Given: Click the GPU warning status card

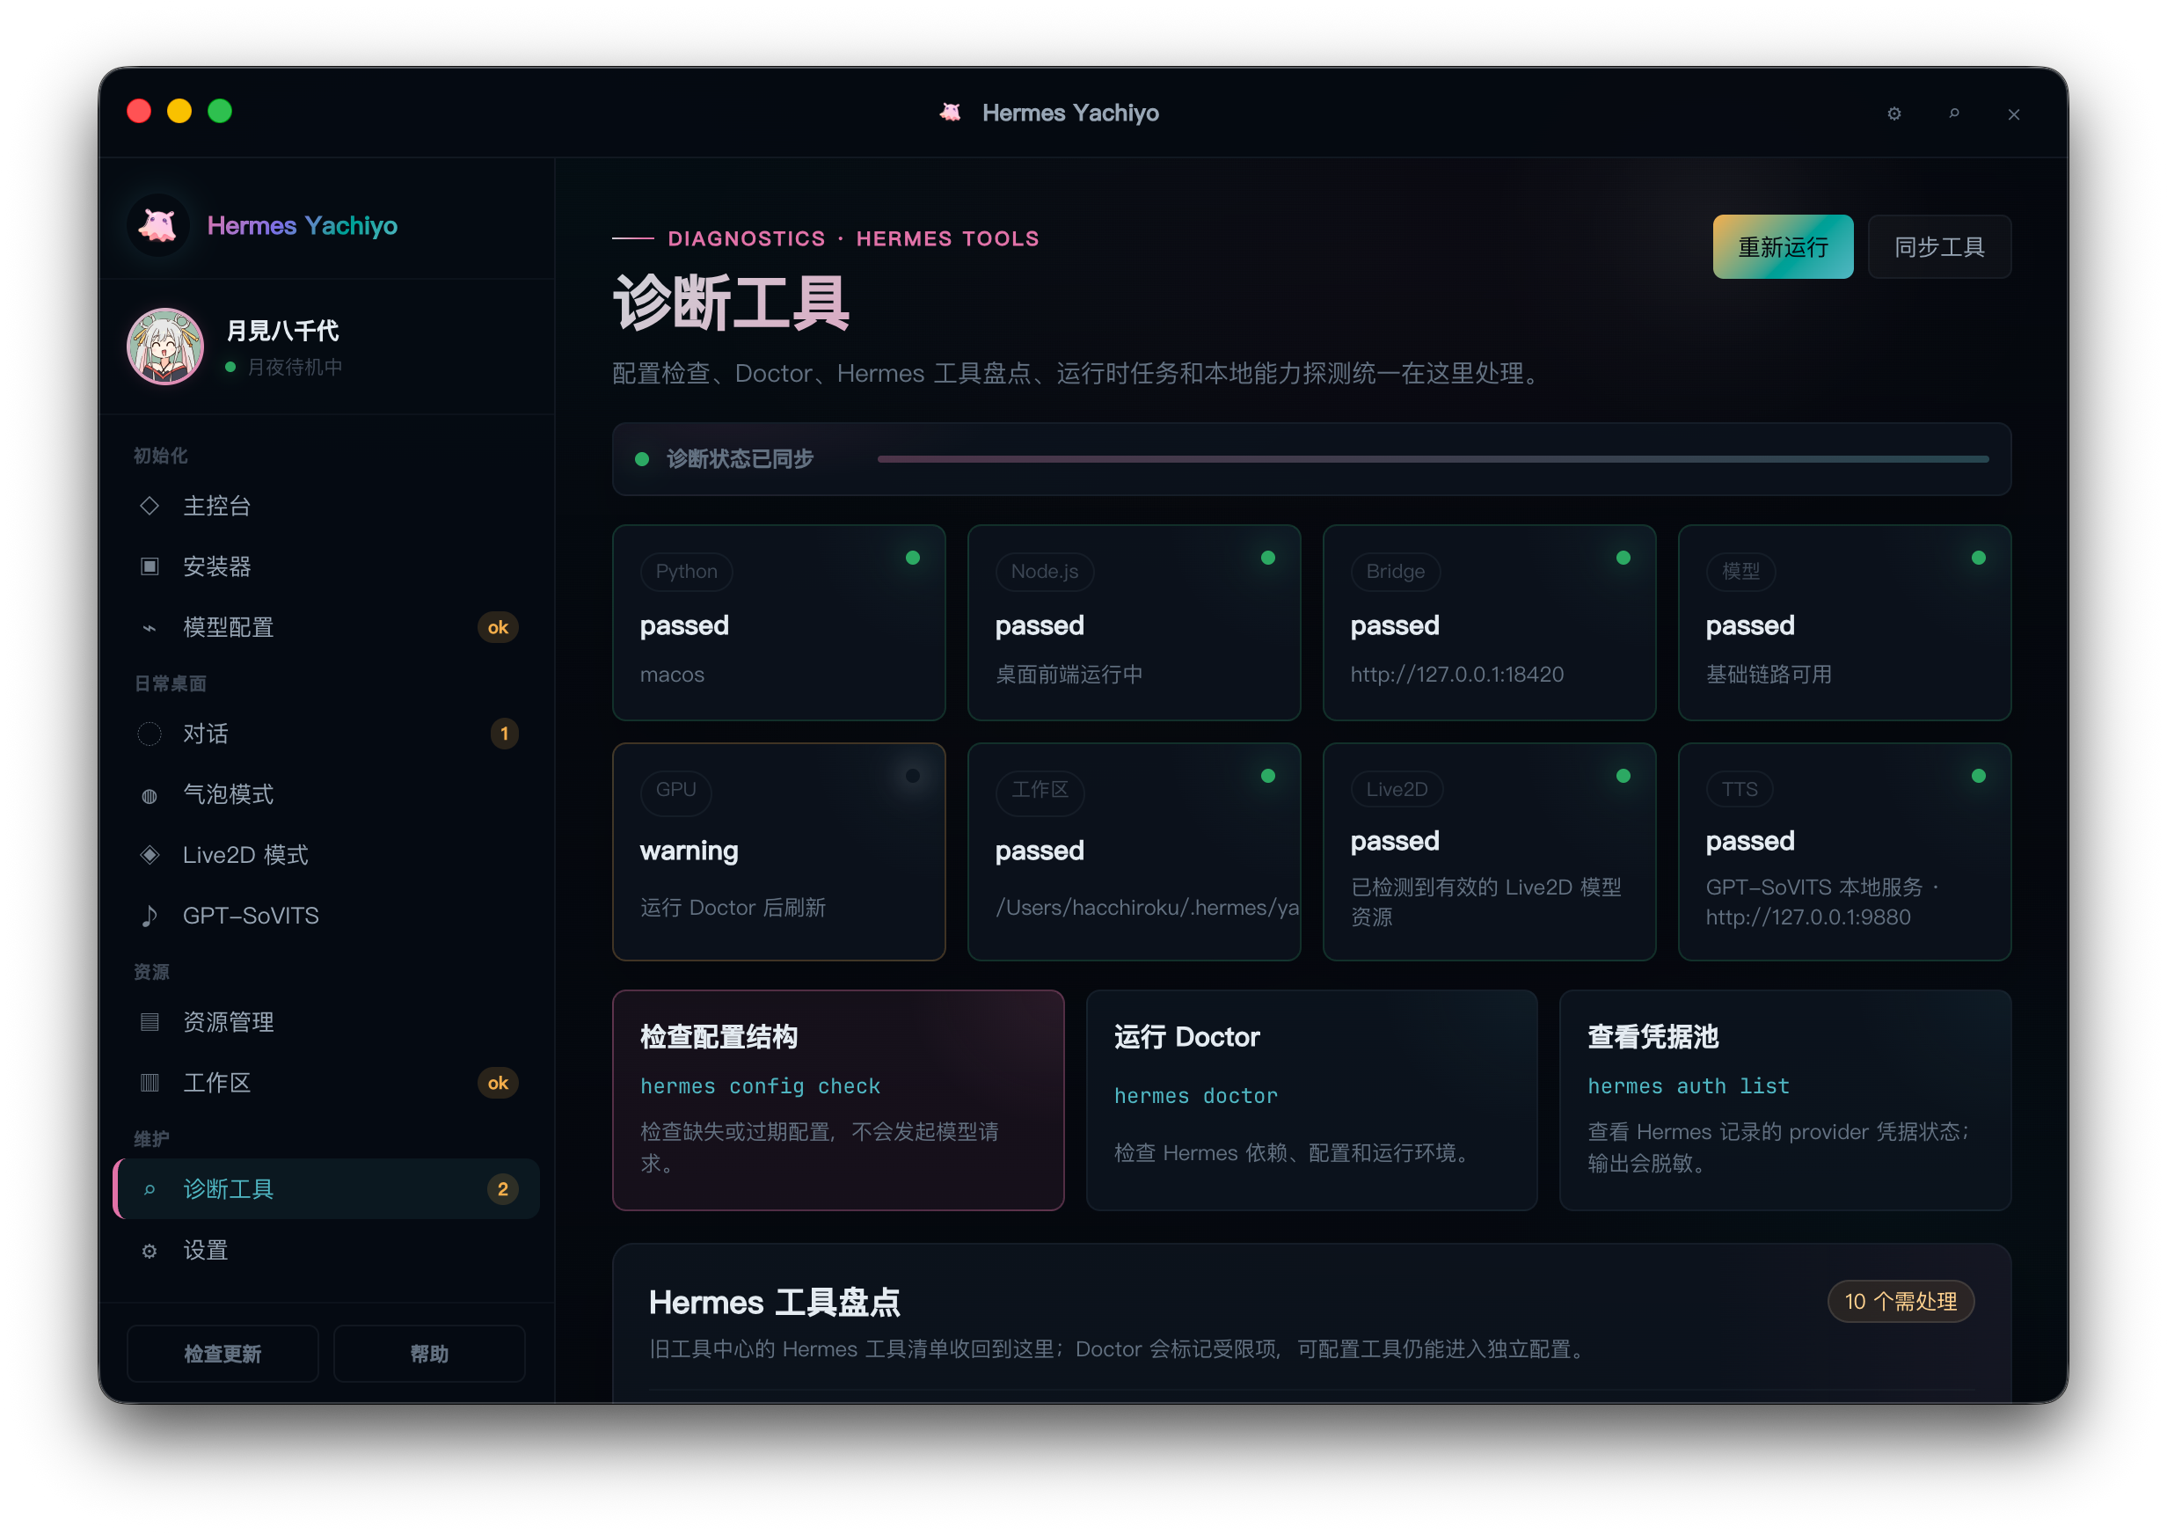Looking at the screenshot, I should (779, 851).
